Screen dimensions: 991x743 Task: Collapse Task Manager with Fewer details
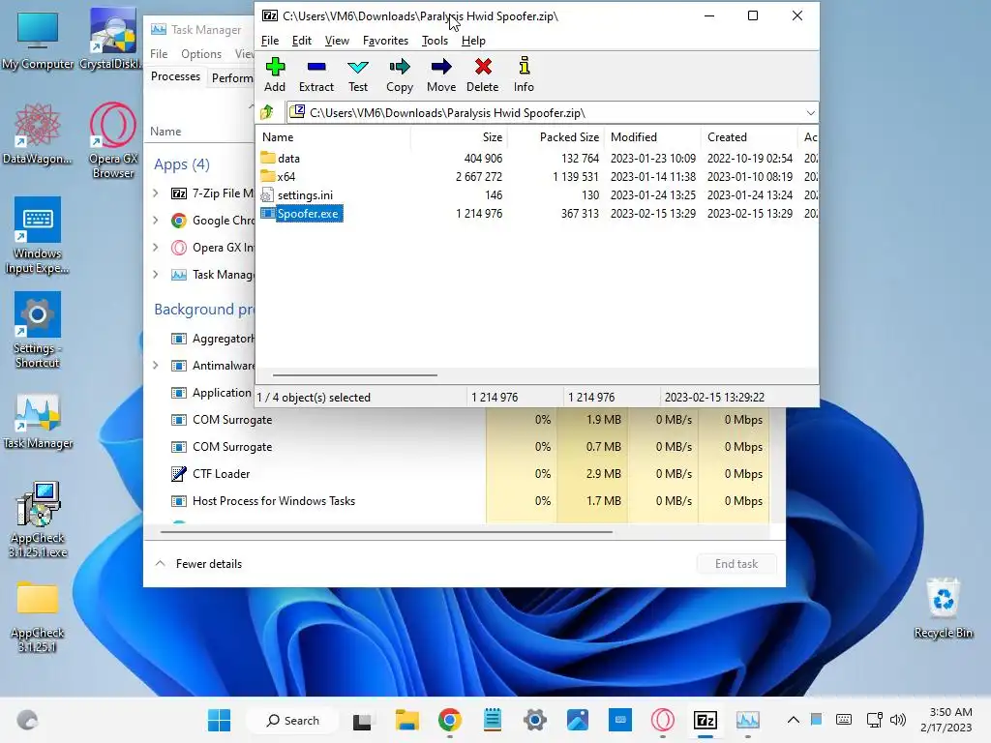(198, 564)
